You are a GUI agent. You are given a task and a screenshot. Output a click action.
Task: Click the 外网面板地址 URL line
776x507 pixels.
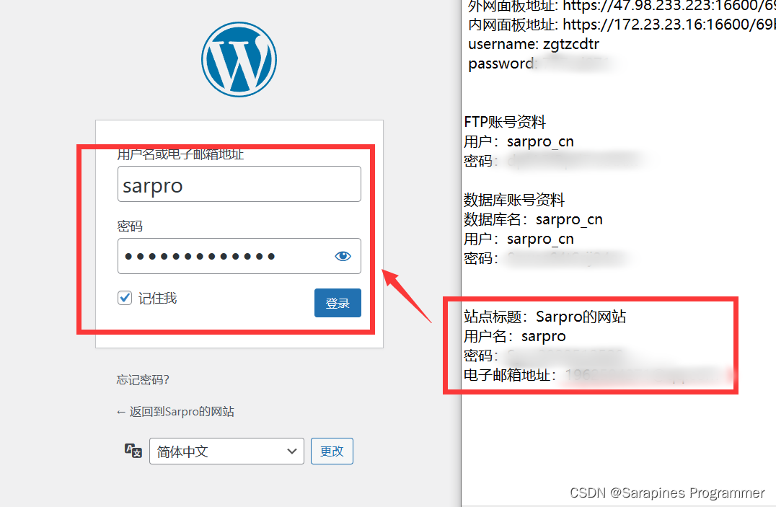click(x=622, y=6)
